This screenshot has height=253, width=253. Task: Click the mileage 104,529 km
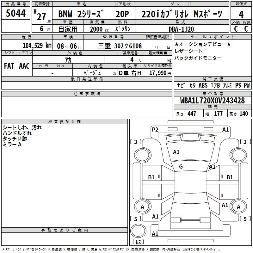click(x=37, y=46)
